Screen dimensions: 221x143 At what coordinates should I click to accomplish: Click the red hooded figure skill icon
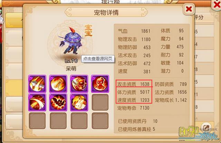100,84
